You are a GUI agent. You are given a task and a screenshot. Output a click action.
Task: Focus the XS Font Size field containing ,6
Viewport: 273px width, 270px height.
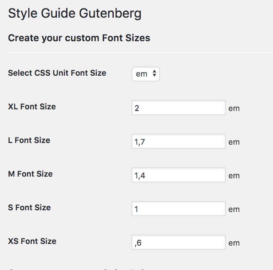(179, 242)
